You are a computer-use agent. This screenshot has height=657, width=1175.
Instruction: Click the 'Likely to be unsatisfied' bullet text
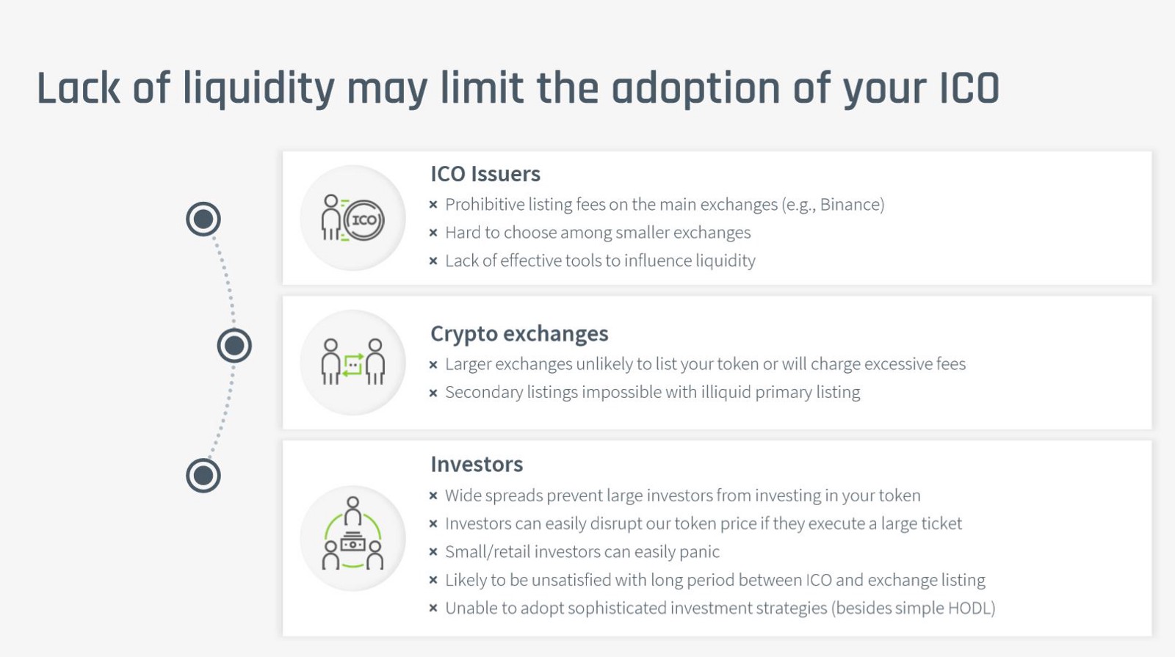coord(715,580)
